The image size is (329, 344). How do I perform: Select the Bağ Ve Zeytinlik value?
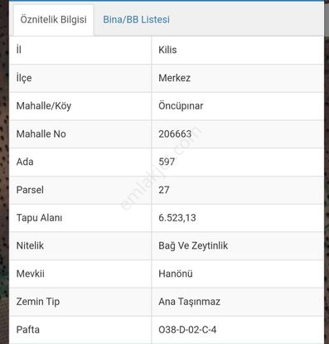point(193,245)
